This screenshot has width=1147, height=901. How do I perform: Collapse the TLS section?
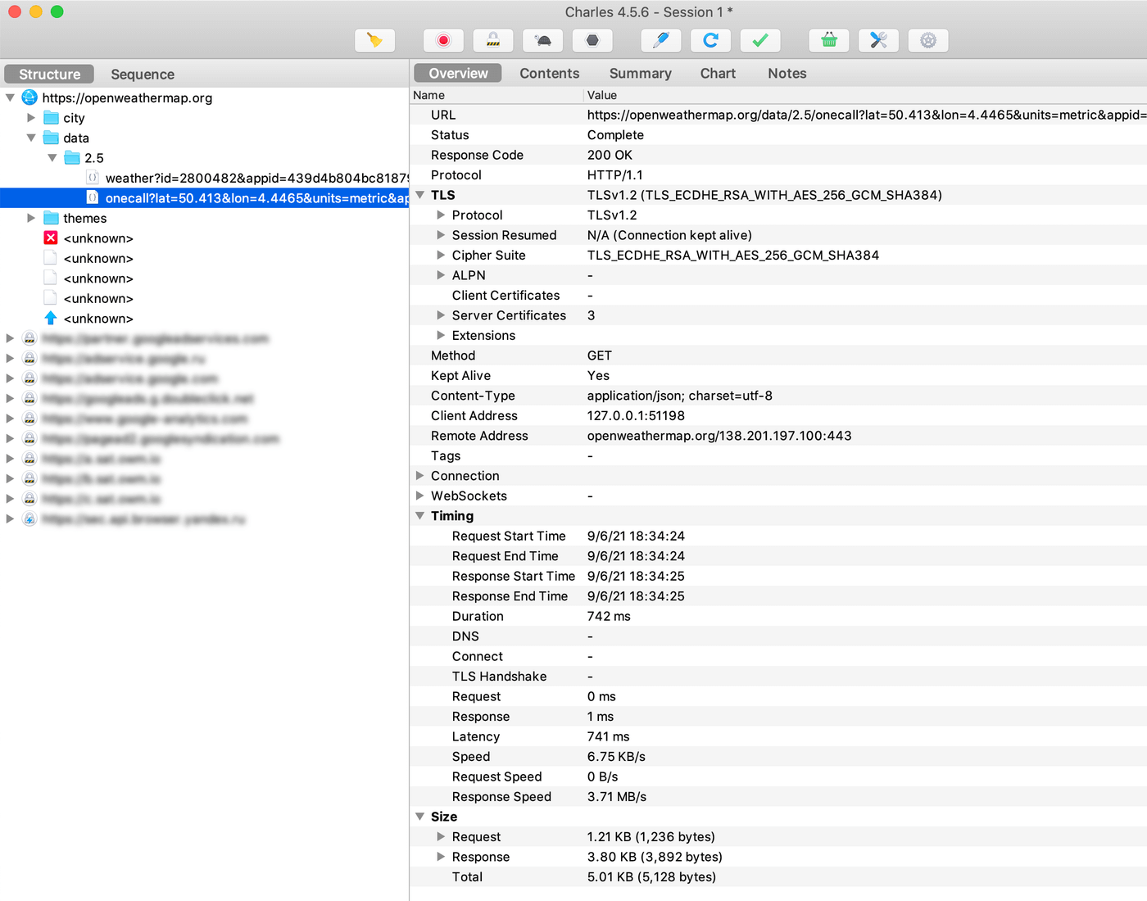[420, 195]
